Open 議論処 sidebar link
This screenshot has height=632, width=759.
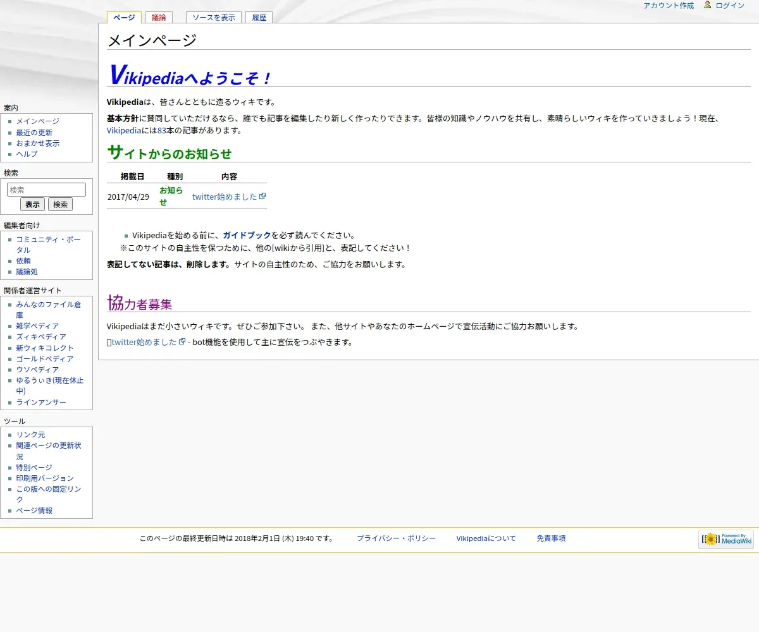(27, 272)
